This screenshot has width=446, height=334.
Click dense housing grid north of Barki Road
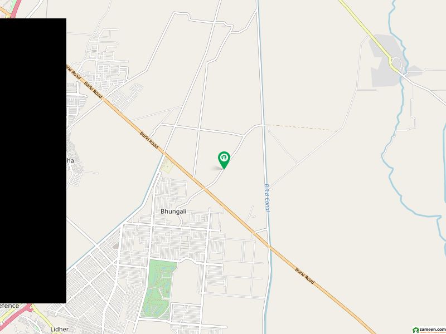(104, 68)
